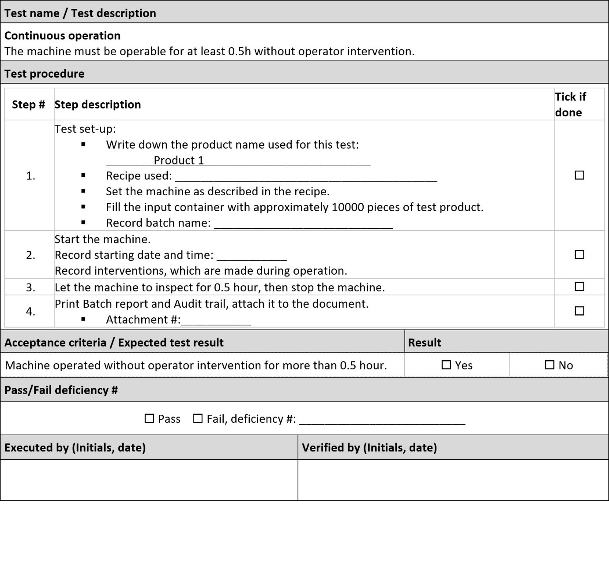Click the empty cell under Verified by
Screen dimensions: 609x581
(x=453, y=480)
